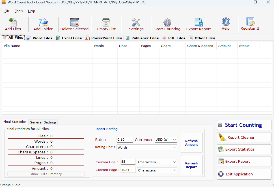274x187 pixels.
Task: Click Show Full Summary button
Action: (x=46, y=174)
